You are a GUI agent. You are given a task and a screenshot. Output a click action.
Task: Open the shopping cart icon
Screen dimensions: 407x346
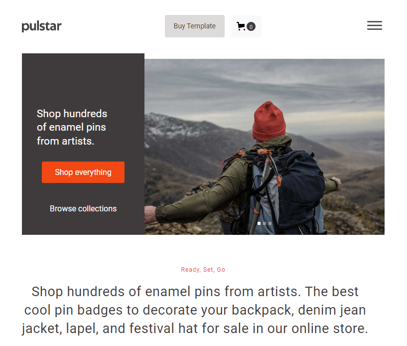[241, 26]
